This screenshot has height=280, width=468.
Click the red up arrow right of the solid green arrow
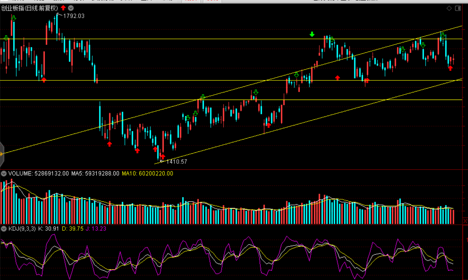(337, 78)
